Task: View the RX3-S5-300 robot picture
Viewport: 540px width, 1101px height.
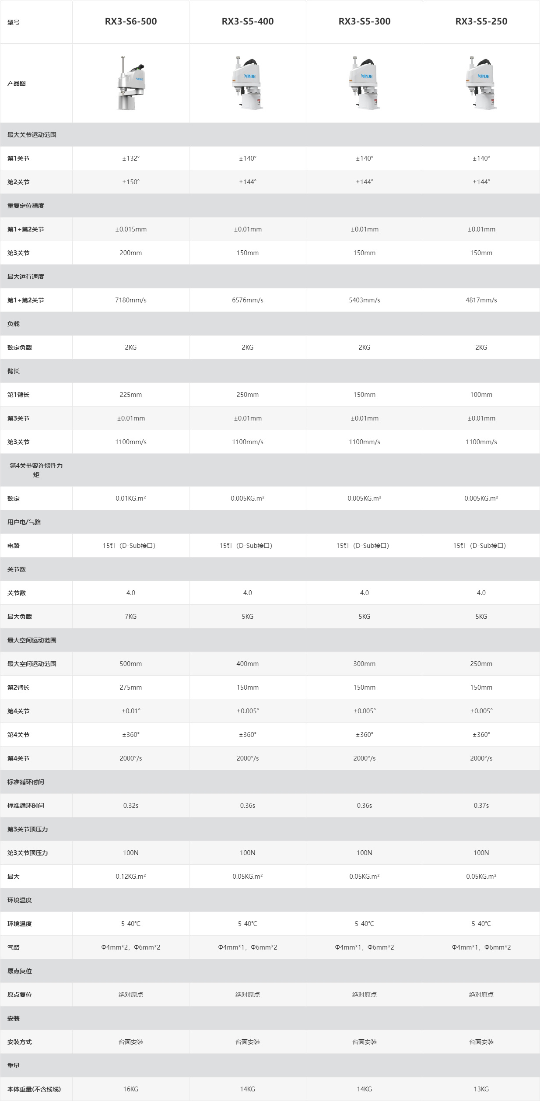Action: coord(365,83)
